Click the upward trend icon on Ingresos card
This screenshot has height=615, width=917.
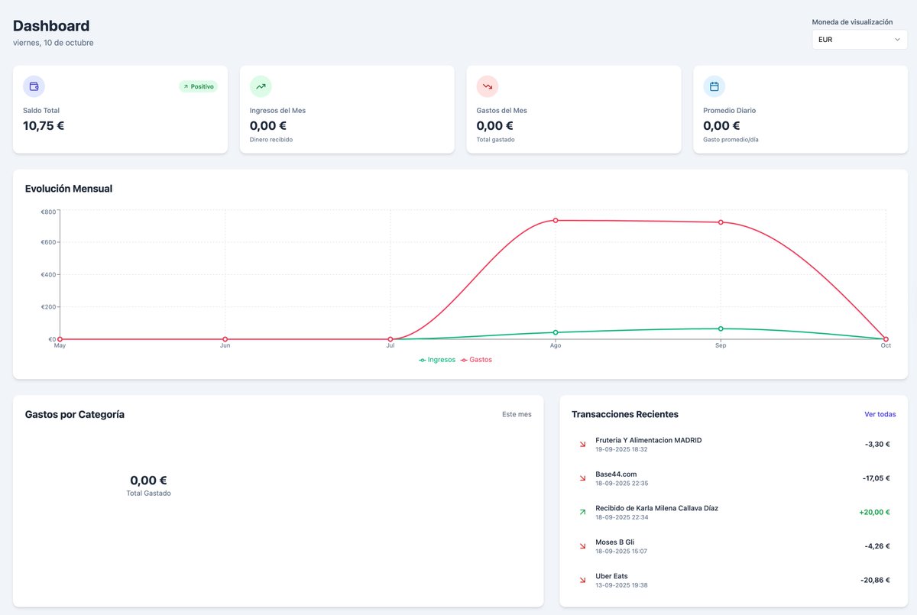pos(261,86)
